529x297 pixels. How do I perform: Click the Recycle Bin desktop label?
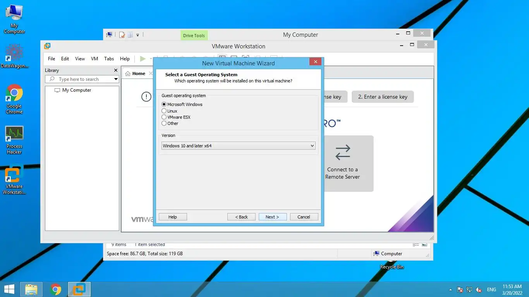(392, 267)
